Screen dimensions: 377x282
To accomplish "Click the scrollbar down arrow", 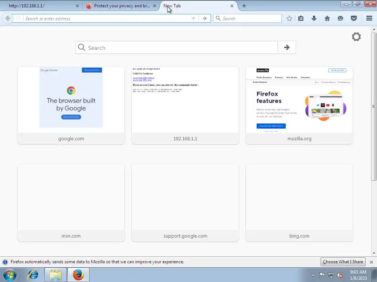I will click(374, 253).
